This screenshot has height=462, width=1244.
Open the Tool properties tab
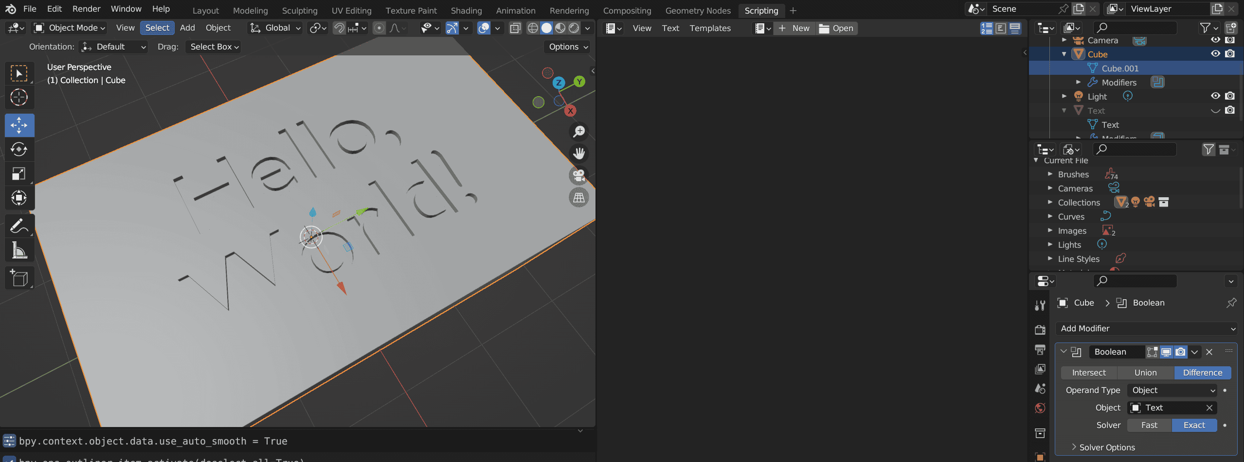click(x=1040, y=305)
